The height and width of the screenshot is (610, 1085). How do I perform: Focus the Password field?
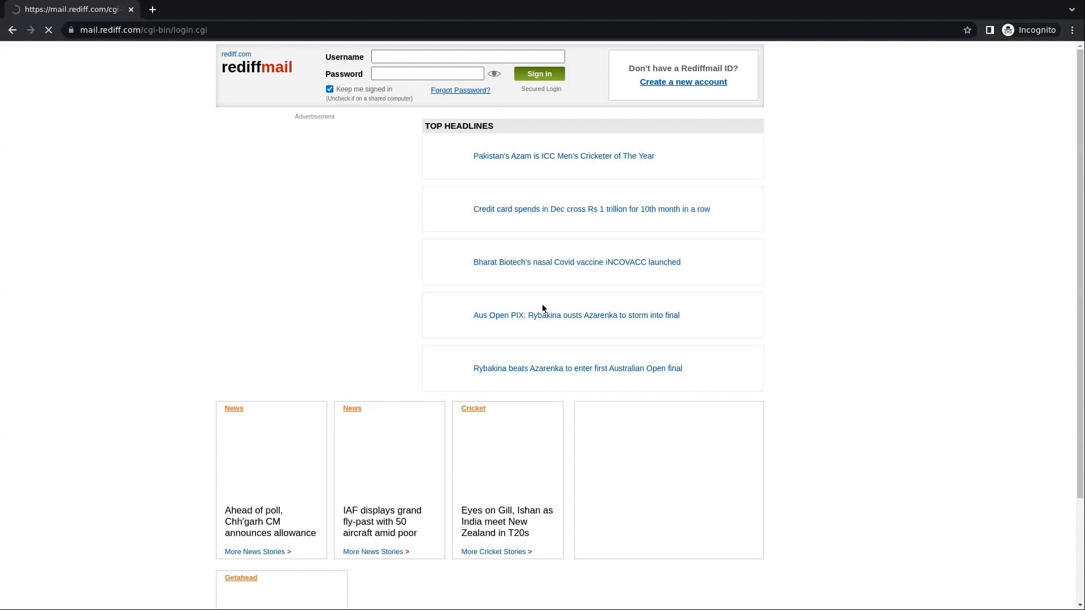[428, 73]
